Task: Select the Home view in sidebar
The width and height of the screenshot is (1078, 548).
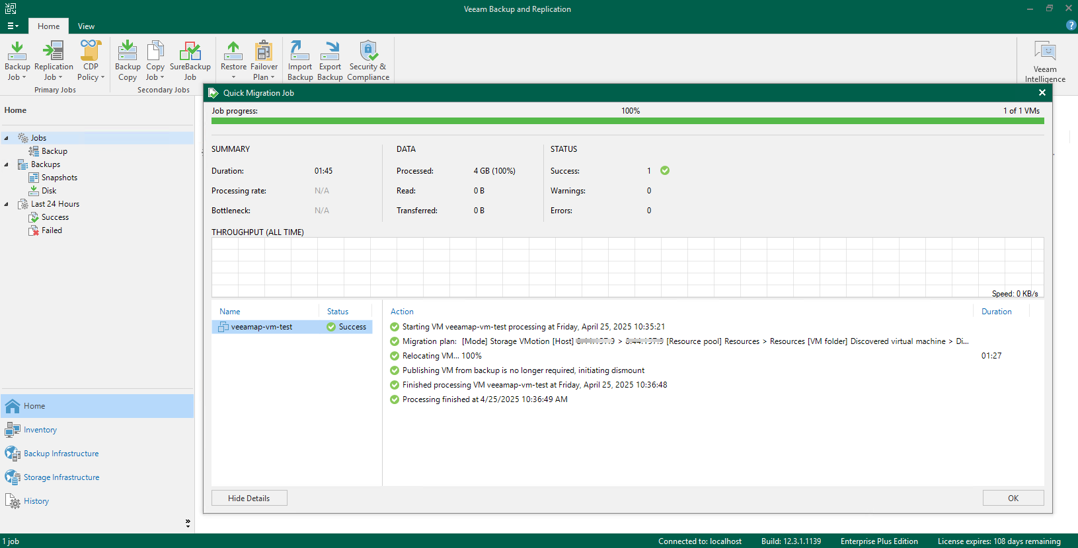Action: (x=97, y=406)
